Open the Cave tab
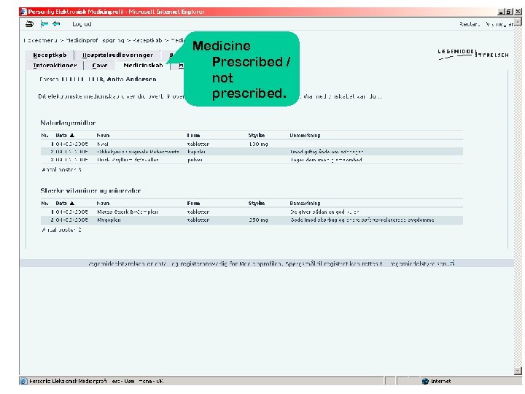The image size is (525, 394). point(100,66)
